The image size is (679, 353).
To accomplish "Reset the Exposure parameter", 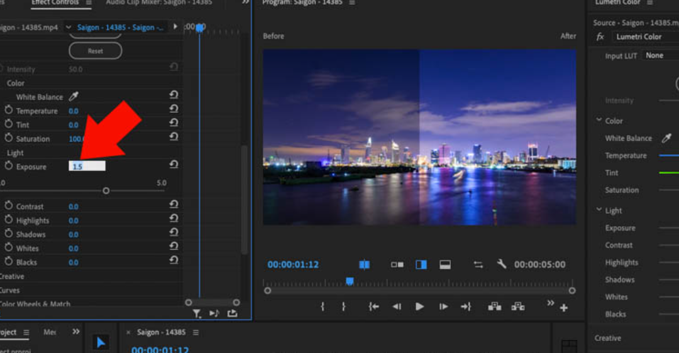I will 174,165.
